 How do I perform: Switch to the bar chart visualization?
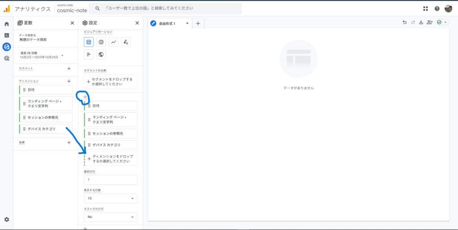89,55
